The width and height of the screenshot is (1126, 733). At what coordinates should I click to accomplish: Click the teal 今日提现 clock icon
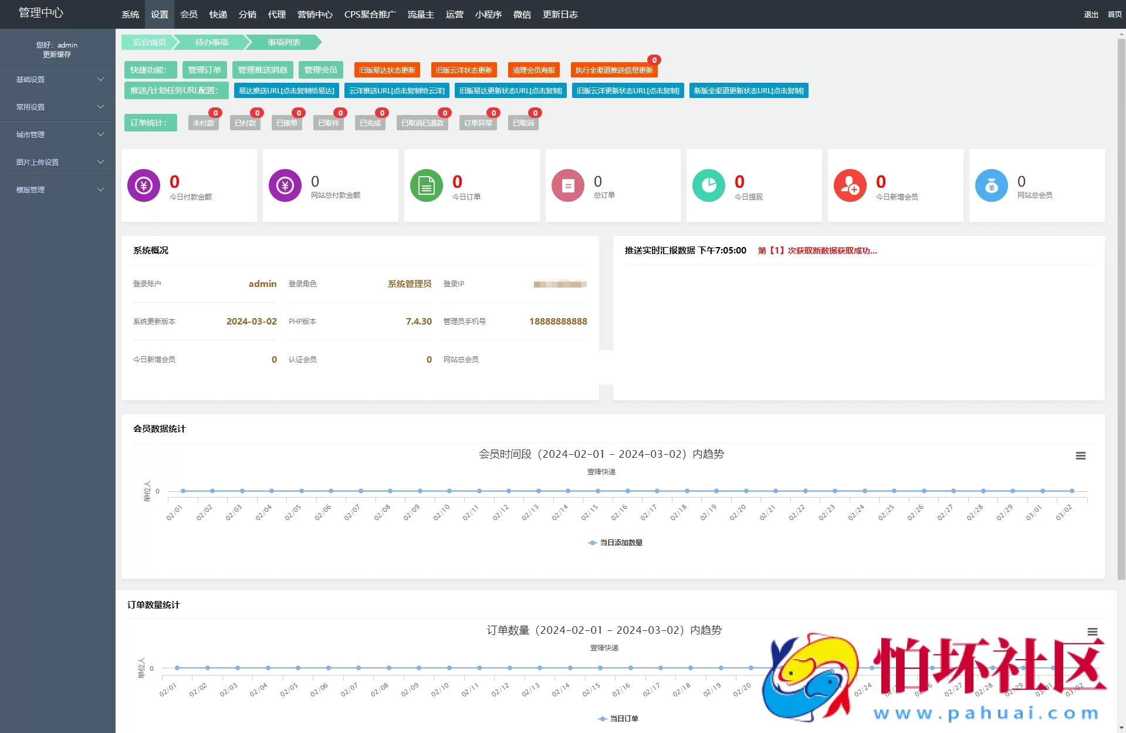[708, 185]
